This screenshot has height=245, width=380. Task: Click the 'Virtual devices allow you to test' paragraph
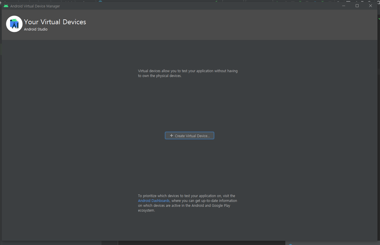pos(188,73)
